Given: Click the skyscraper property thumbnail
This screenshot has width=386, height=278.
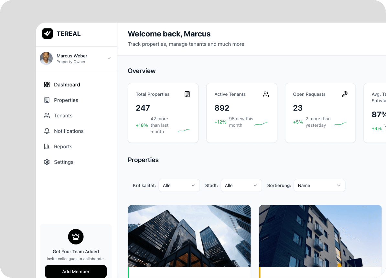Looking at the screenshot, I should coord(189,236).
